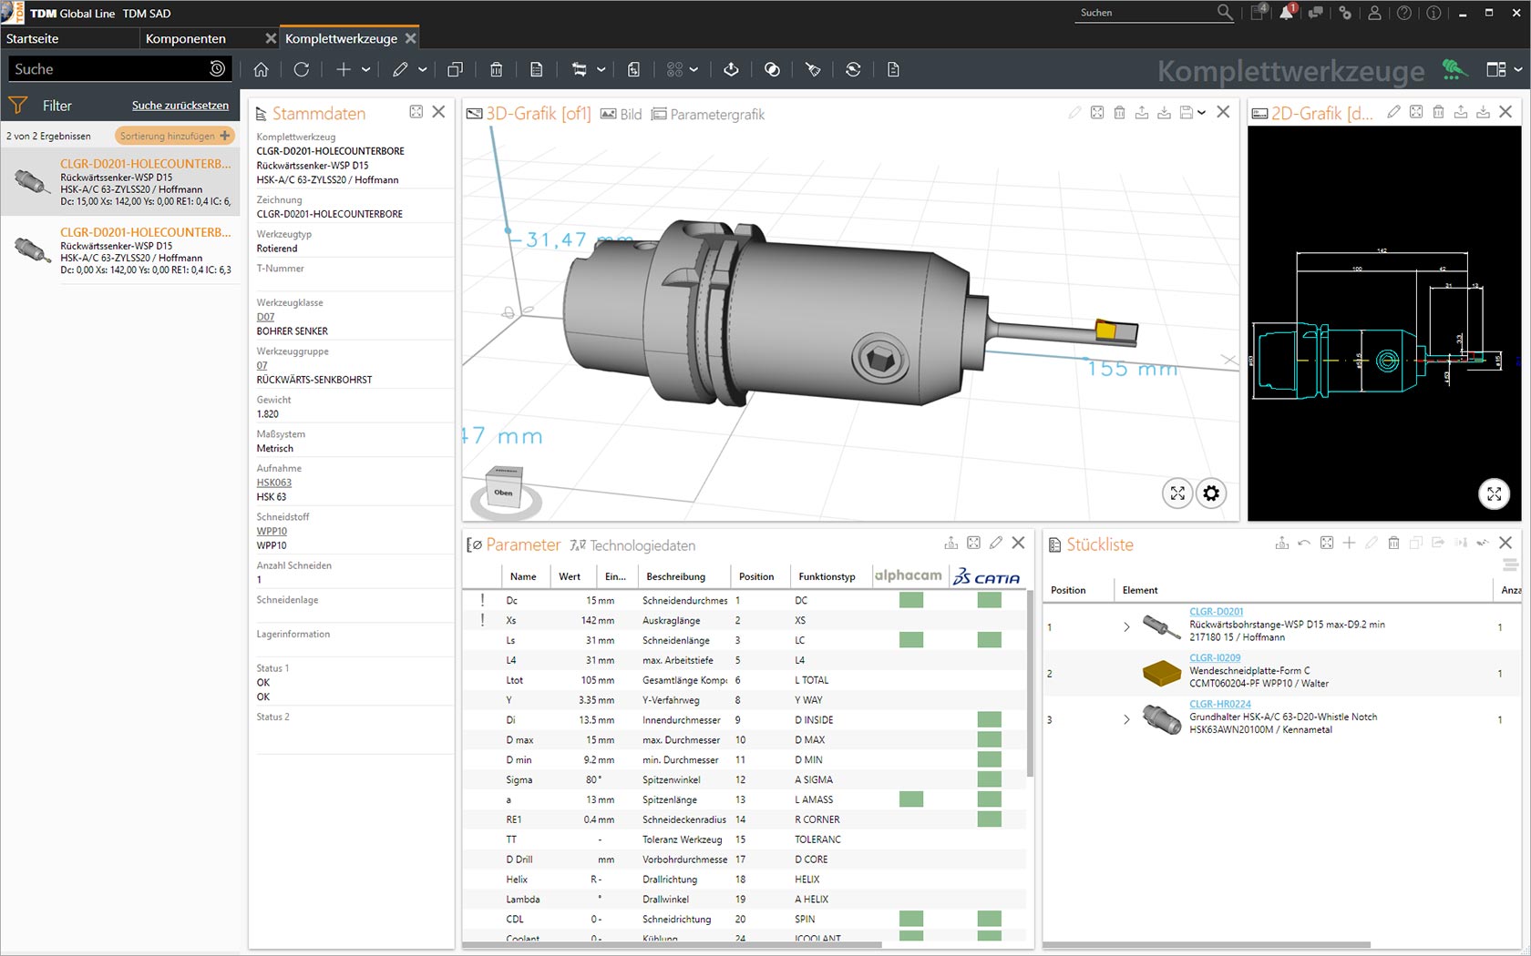Image resolution: width=1531 pixels, height=956 pixels.
Task: Expand the CLGR-D0201 row in Stückliste
Action: coord(1126,626)
